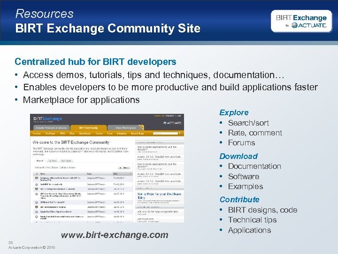338x254 pixels.
Task: Select Report Bugs in the orange navigation bar
Action: [137, 134]
